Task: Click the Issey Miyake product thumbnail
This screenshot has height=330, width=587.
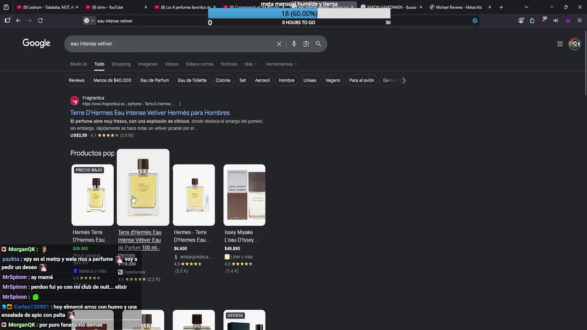Action: coord(244,195)
